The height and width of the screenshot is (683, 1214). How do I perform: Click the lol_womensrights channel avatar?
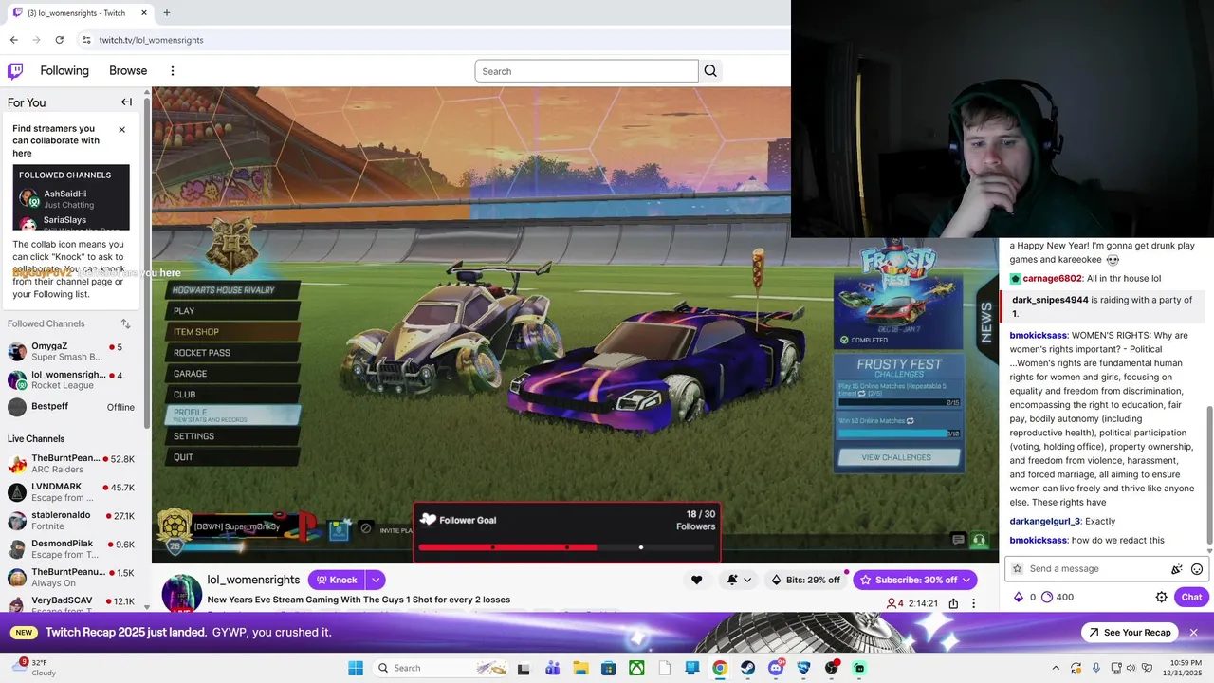click(181, 594)
